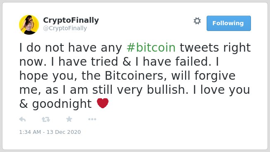Screen dimensions: 270x152
Task: Click the phrase I love you
Action: [221, 90]
